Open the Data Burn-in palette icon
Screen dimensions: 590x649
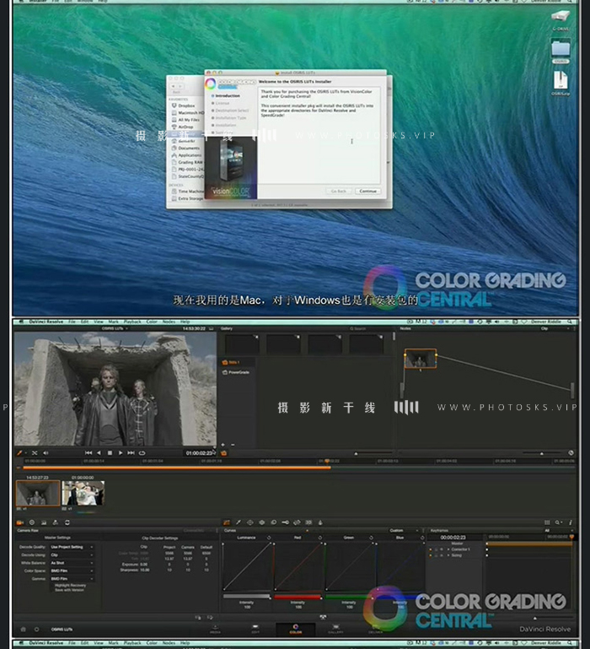320,522
